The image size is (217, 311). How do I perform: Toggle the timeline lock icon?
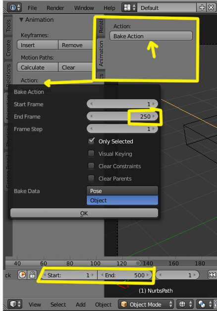pyautogui.click(x=32, y=275)
